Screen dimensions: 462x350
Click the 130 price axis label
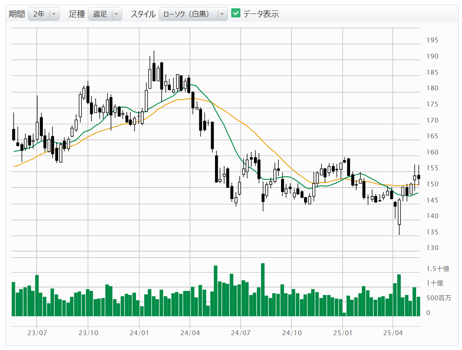point(432,248)
